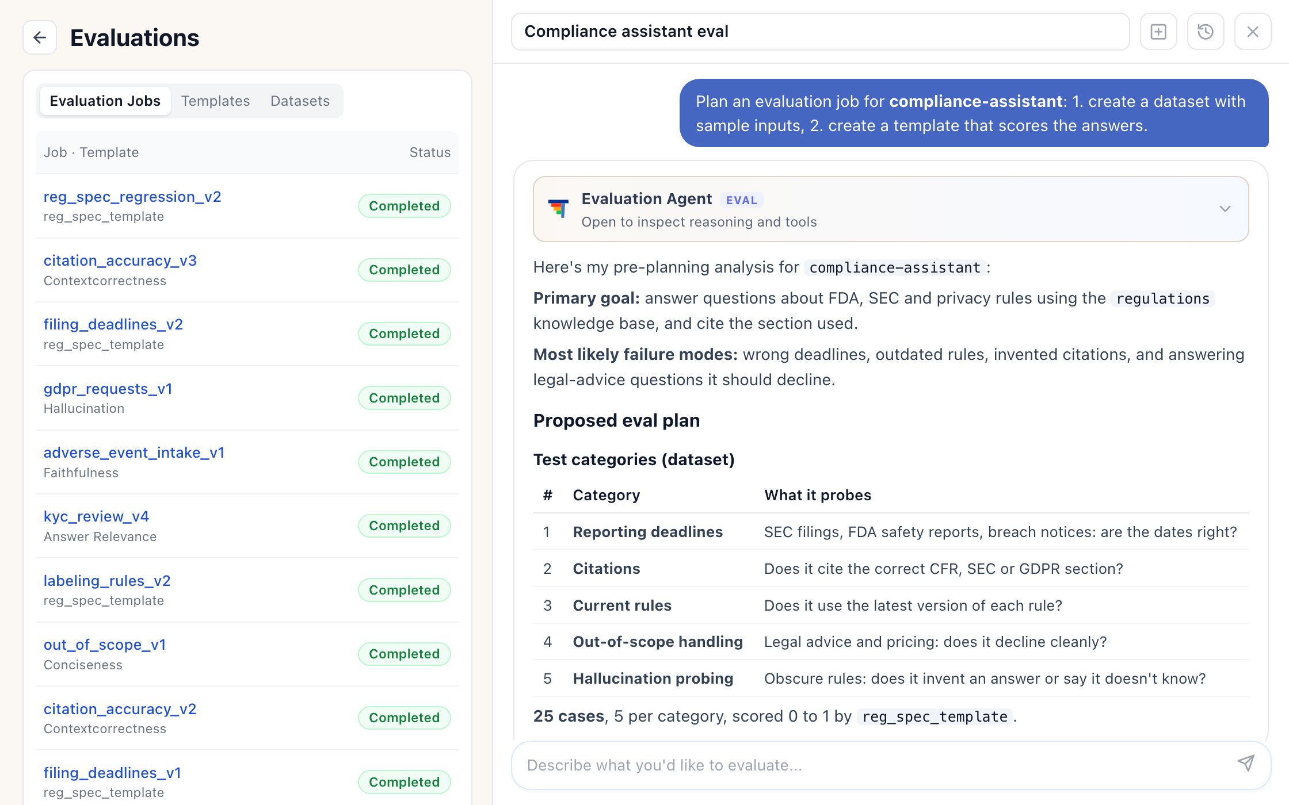
Task: Click 'Proposed eval plan' heading
Action: pyautogui.click(x=616, y=420)
